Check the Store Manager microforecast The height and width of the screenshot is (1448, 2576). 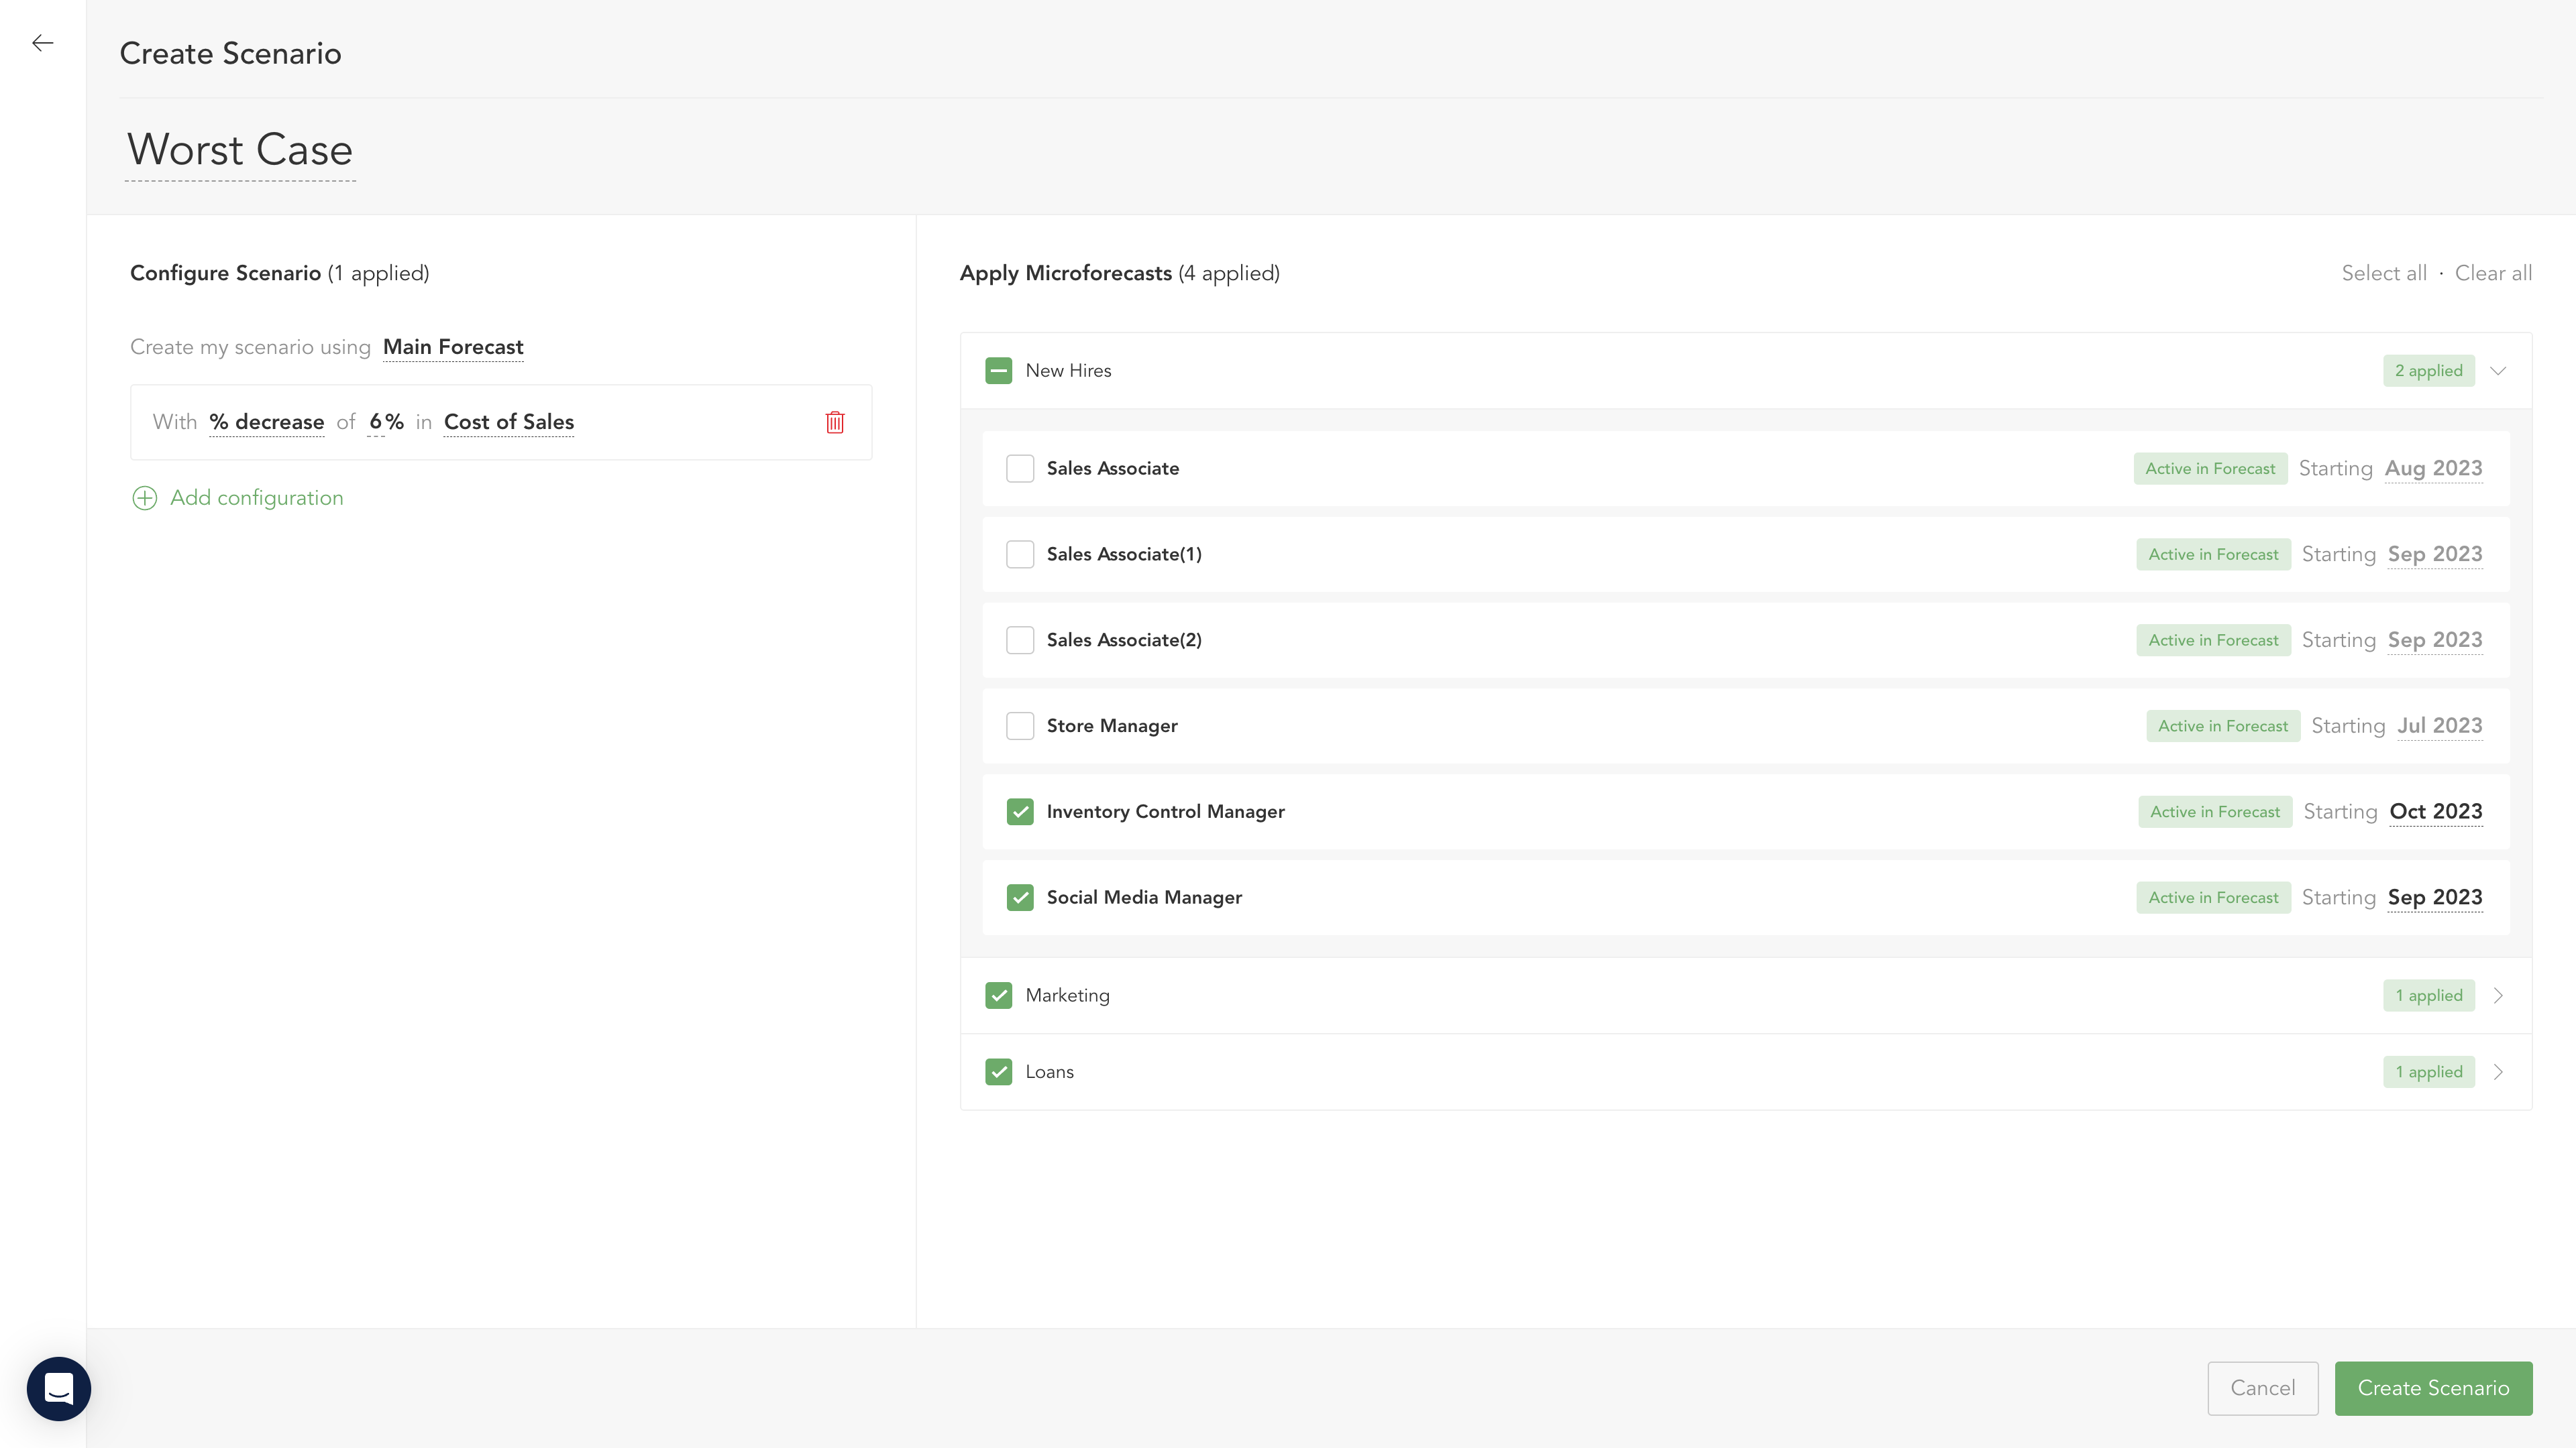[1020, 727]
